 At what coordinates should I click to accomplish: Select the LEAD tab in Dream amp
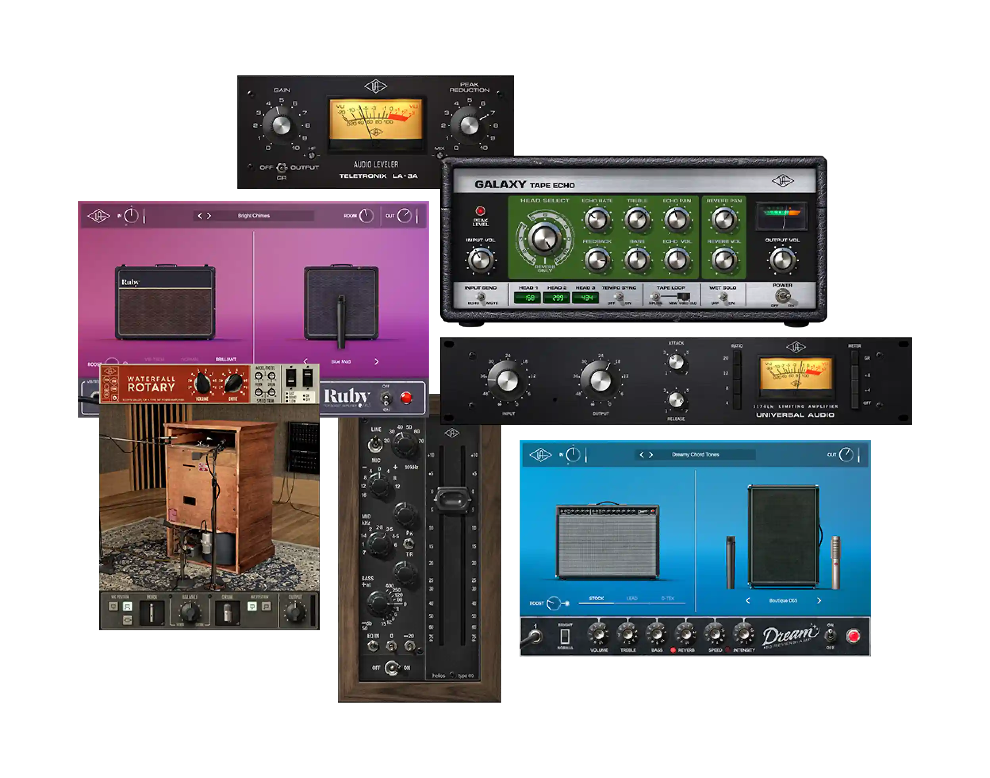tap(632, 599)
